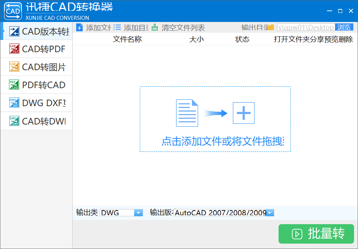
Task: Click the 删除 column header
Action: 346,39
